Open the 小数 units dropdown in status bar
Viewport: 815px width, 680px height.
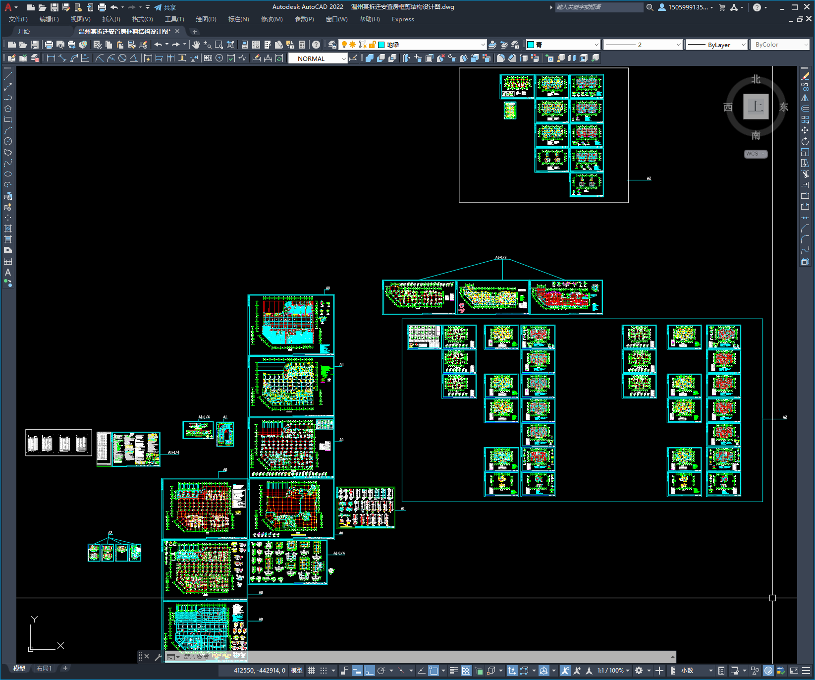click(x=697, y=671)
